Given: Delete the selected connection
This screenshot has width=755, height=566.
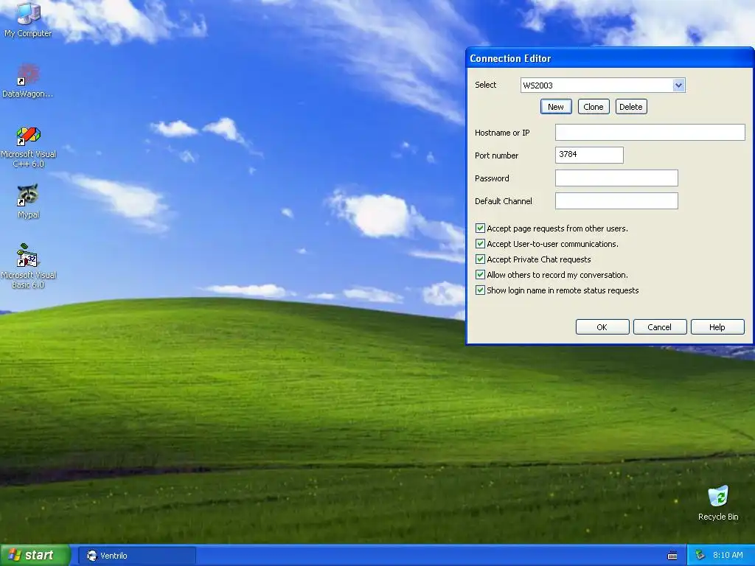Looking at the screenshot, I should pyautogui.click(x=631, y=107).
